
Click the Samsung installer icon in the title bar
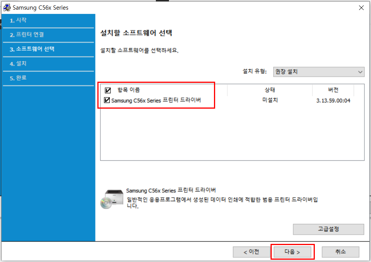6,7
